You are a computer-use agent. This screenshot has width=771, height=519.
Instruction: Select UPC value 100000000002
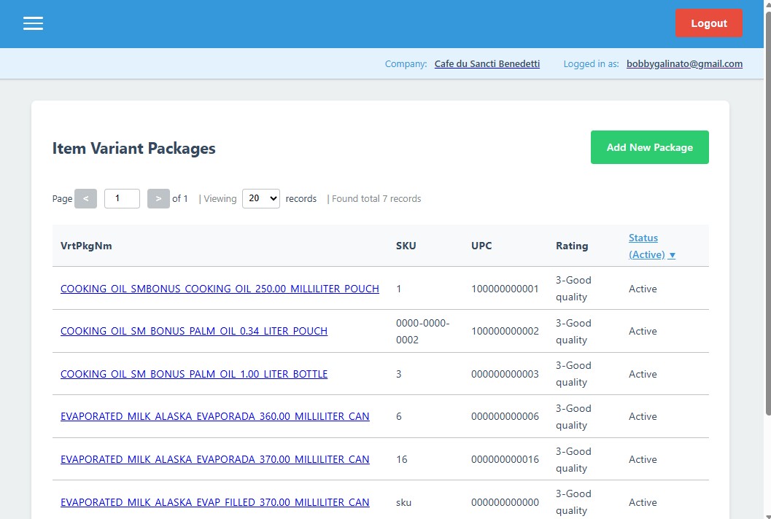coord(505,331)
